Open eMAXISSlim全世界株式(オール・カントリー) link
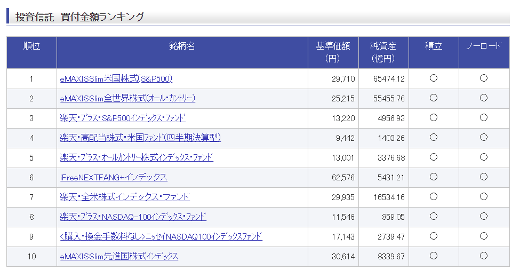Screen dimensions: 512x270 (x=127, y=98)
